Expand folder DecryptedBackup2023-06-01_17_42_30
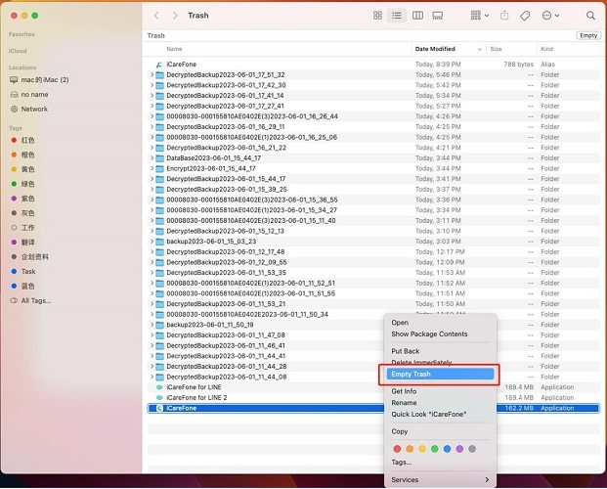The width and height of the screenshot is (607, 489). (152, 85)
